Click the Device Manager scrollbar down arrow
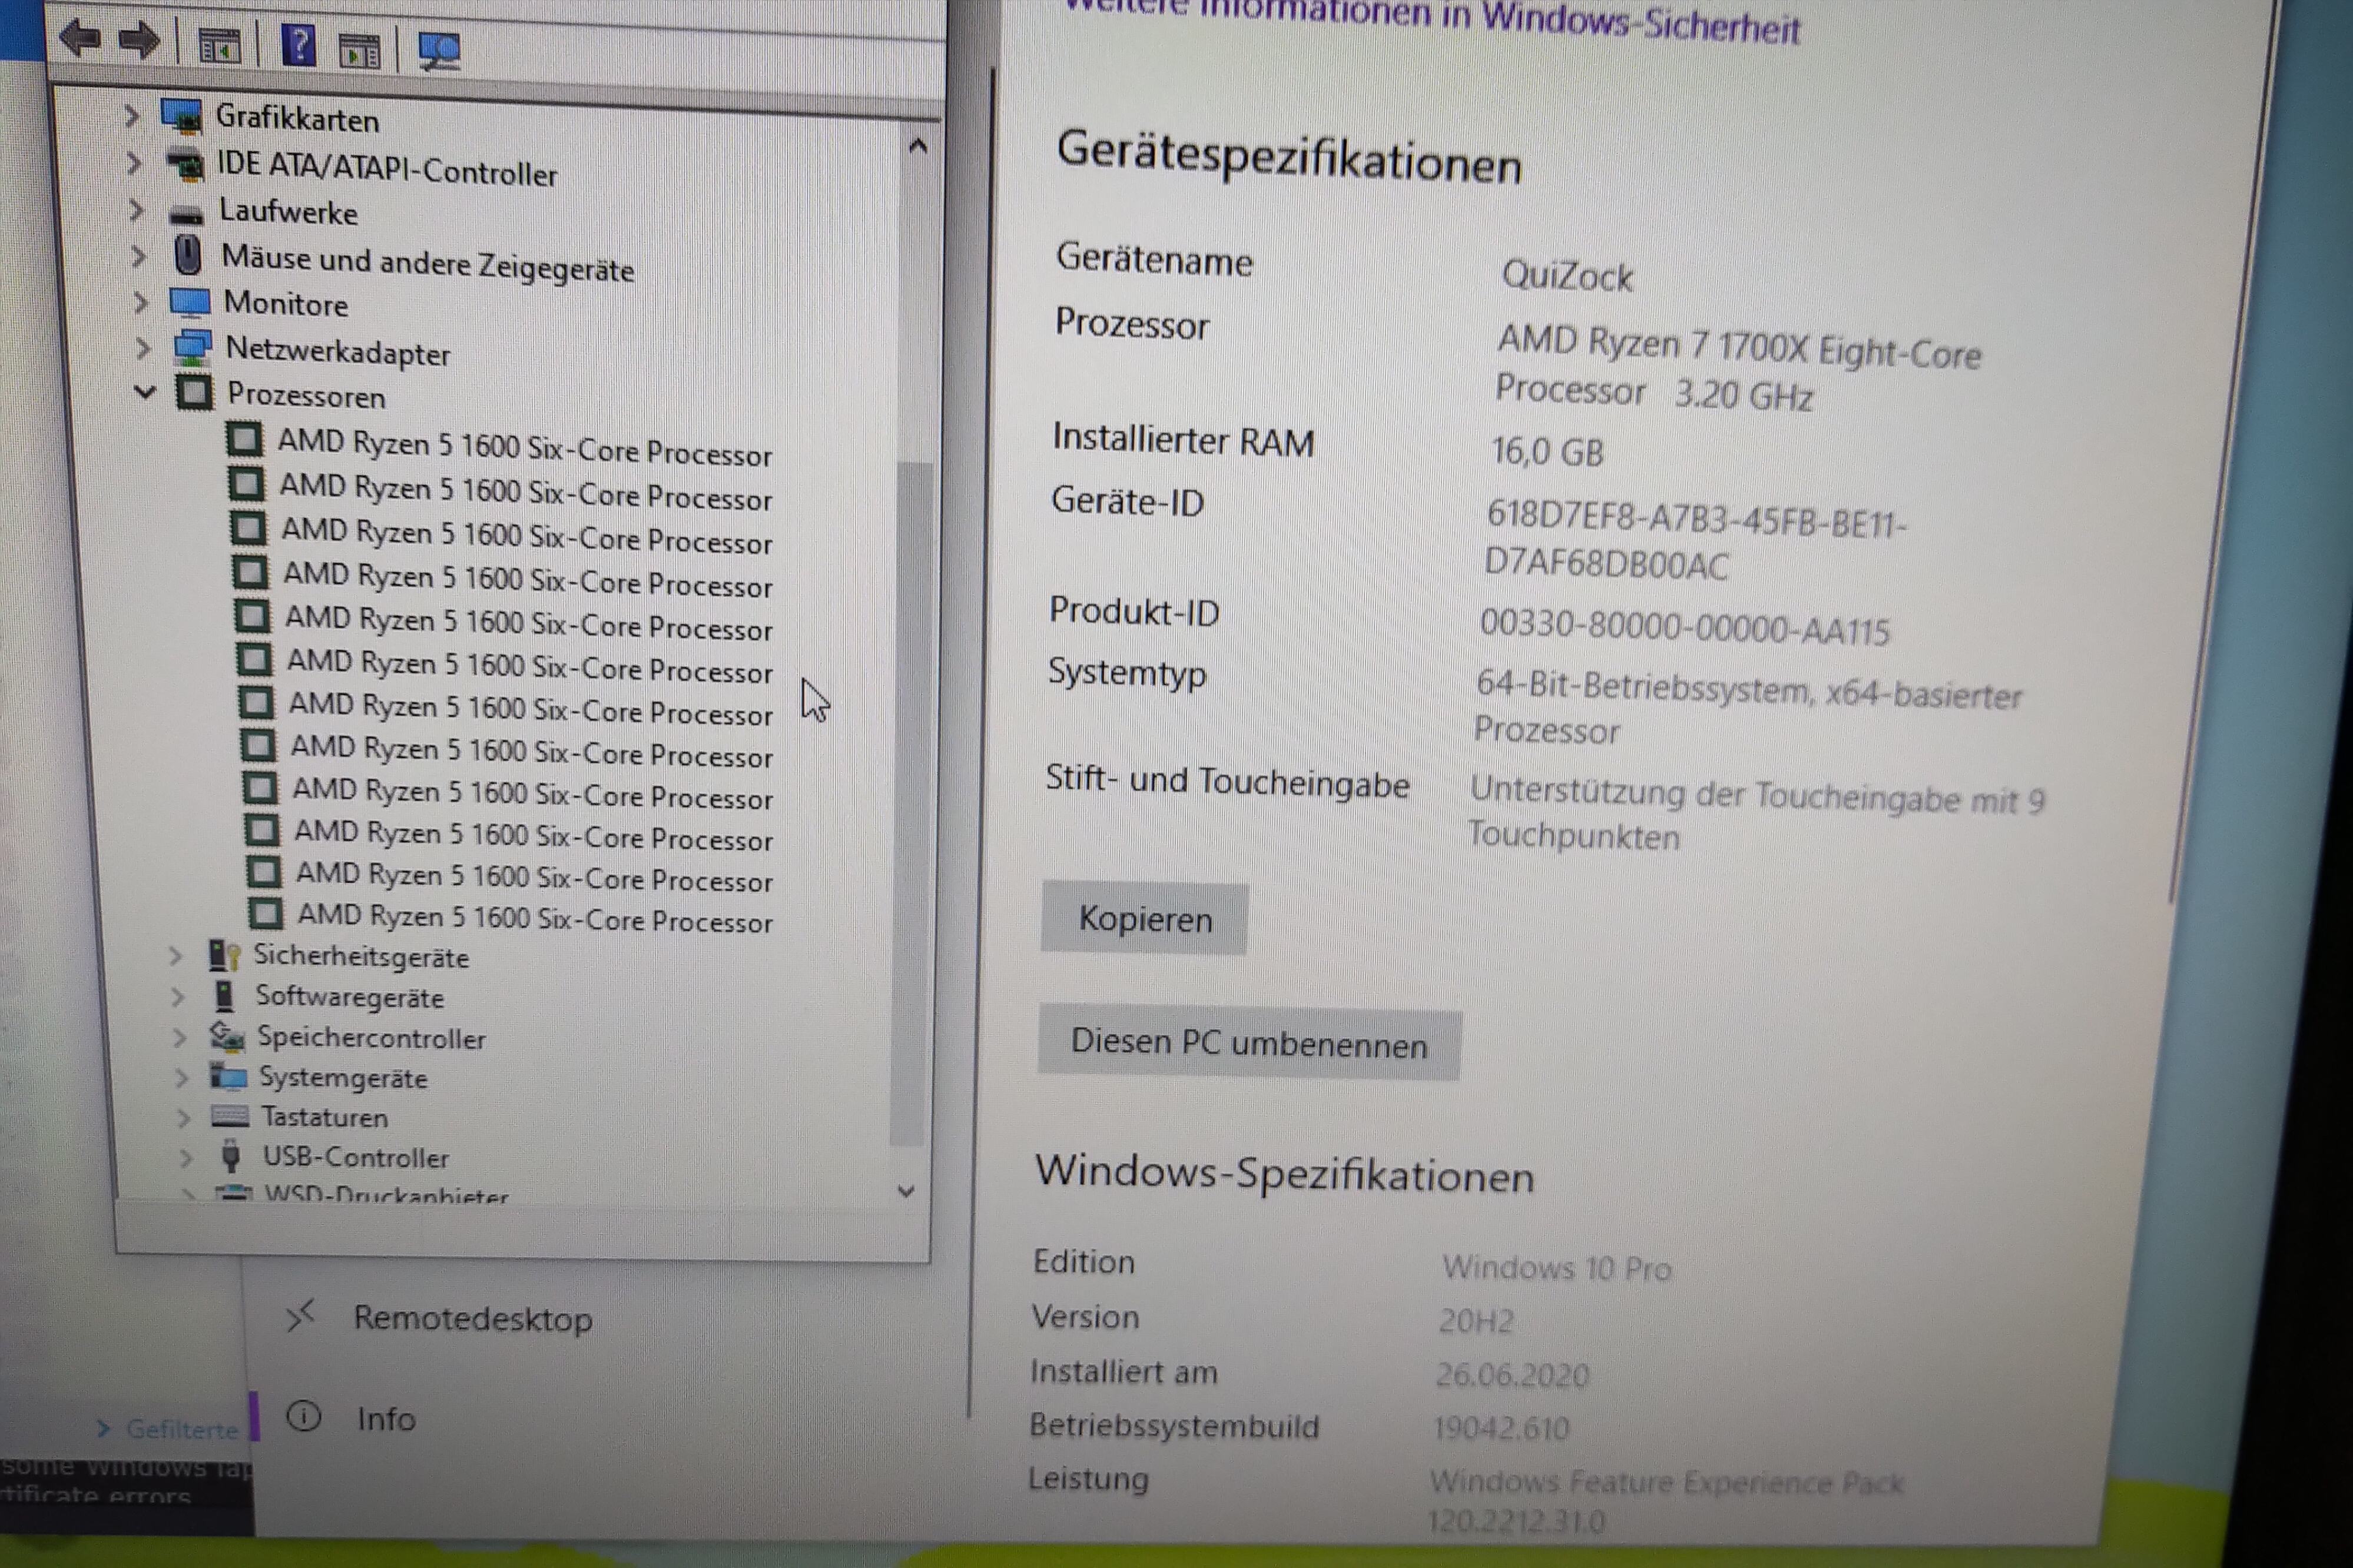2353x1568 pixels. click(906, 1191)
